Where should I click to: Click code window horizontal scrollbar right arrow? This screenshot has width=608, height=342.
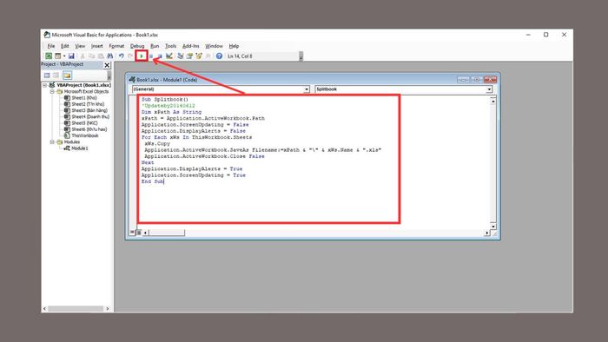[x=486, y=233]
